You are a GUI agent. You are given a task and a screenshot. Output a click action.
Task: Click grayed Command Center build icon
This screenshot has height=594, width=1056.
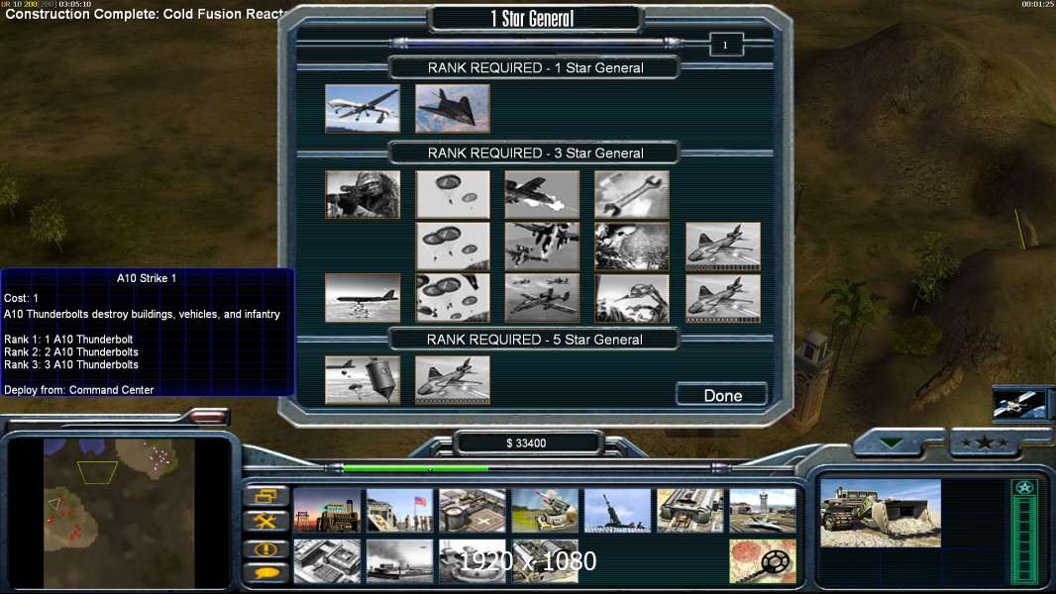click(545, 561)
